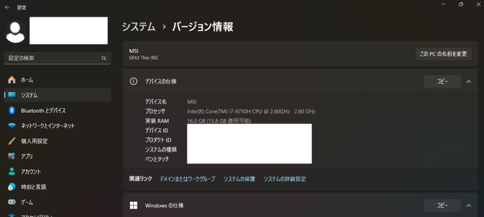Open ドメインまたはワークグループ link

tap(187, 179)
